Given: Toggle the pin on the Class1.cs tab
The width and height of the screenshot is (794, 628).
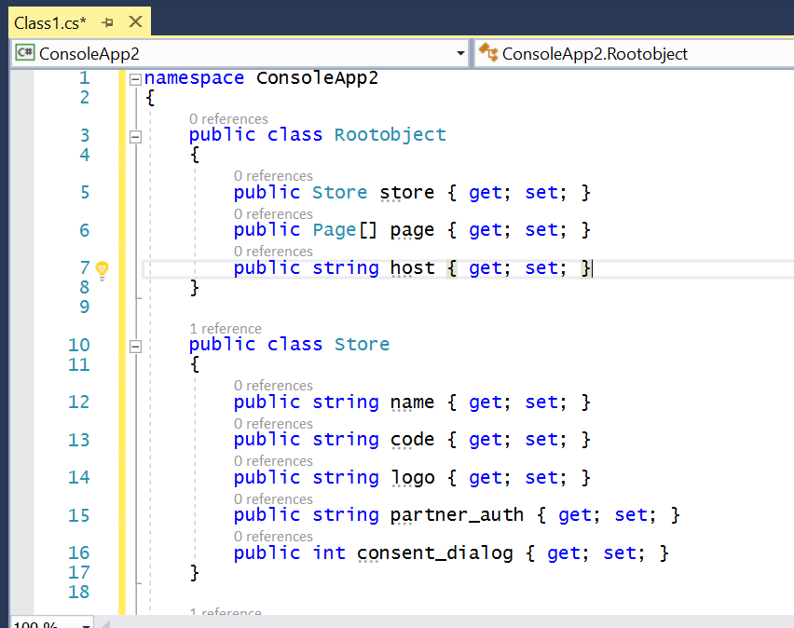Looking at the screenshot, I should pos(105,20).
